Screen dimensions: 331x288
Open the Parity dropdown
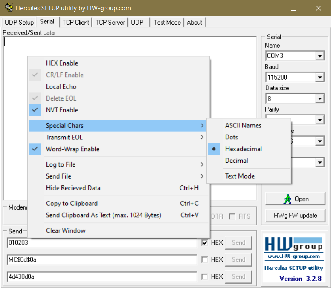[x=320, y=120]
